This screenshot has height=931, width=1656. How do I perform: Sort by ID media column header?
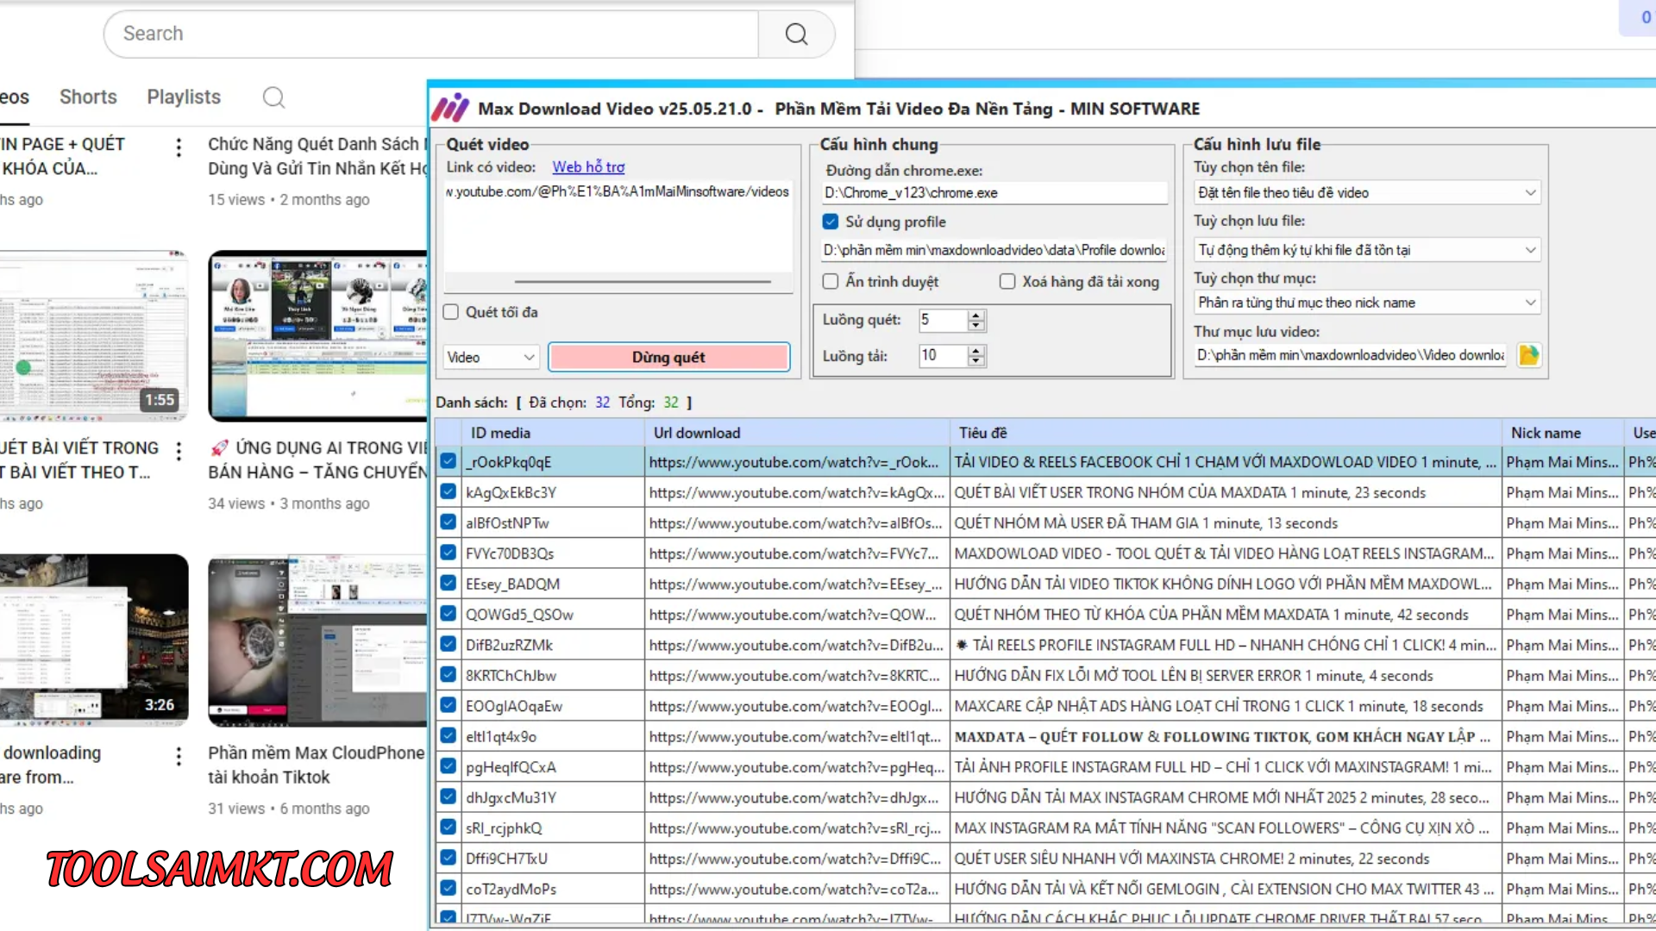pos(552,433)
